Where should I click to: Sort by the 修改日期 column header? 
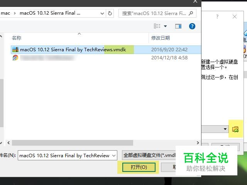161,38
